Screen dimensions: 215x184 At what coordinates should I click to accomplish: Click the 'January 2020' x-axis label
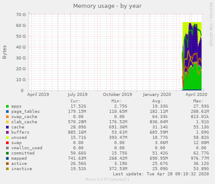click(x=157, y=95)
